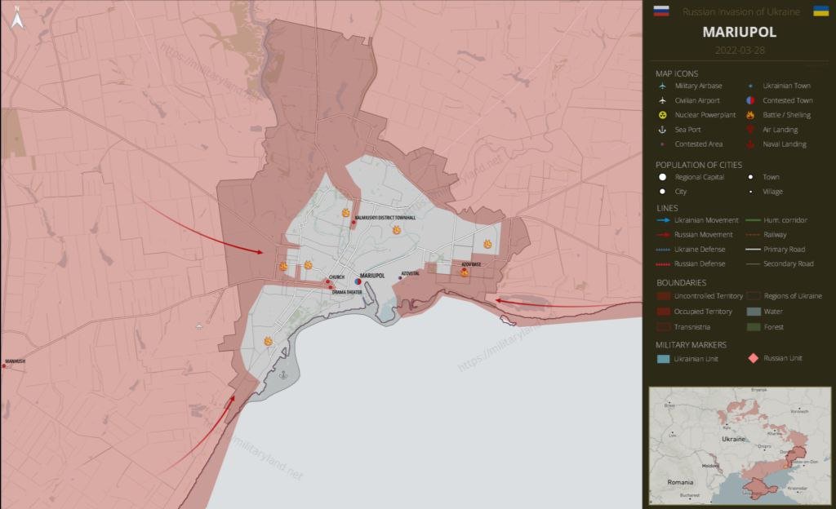Click the anchor sea port icon on the map
Viewport: 836px width, 509px height.
283,375
